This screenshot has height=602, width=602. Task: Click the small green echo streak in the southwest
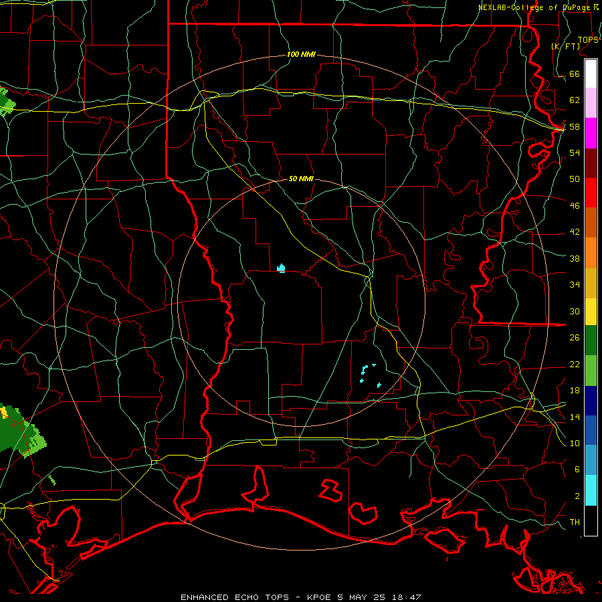52,480
